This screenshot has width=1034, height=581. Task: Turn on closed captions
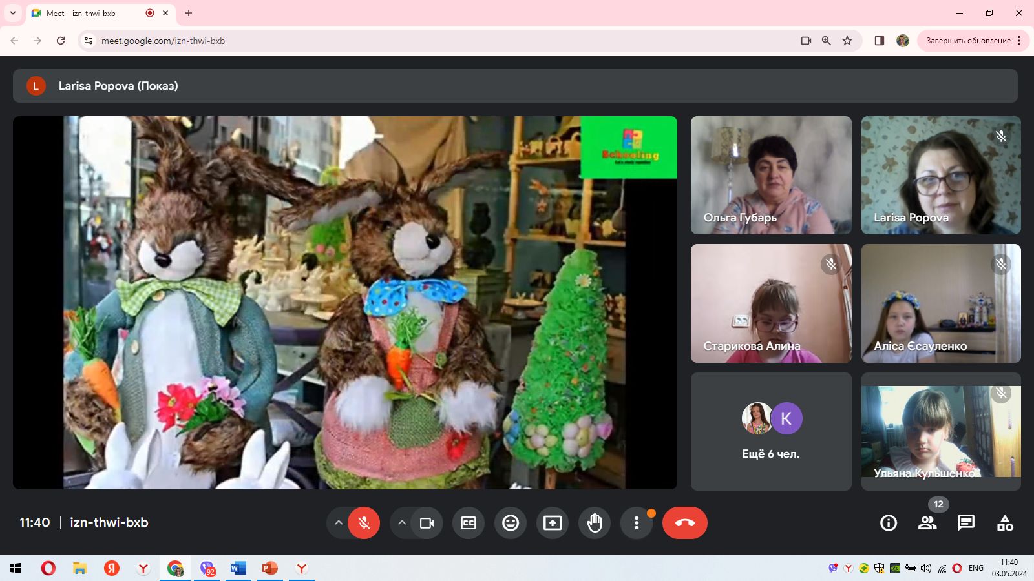point(469,523)
